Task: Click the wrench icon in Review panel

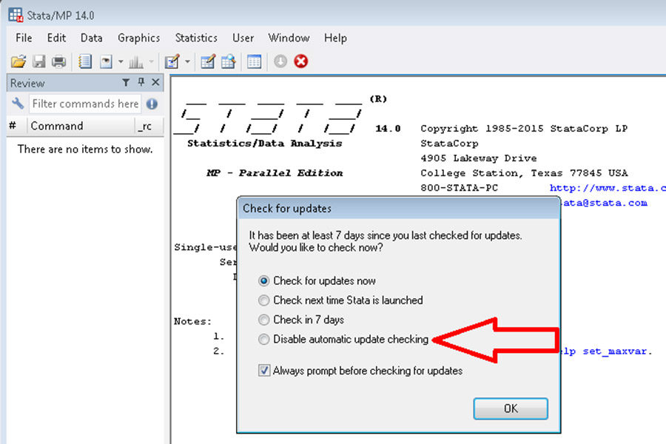Action: point(18,104)
